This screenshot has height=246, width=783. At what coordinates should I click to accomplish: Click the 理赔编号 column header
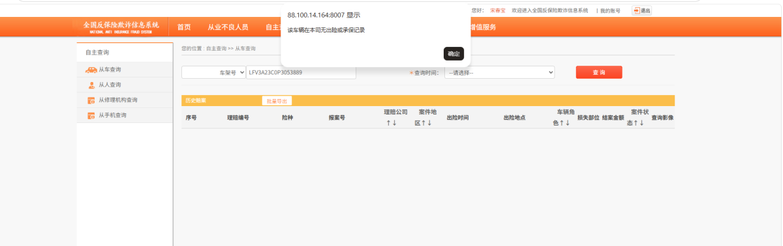click(238, 118)
